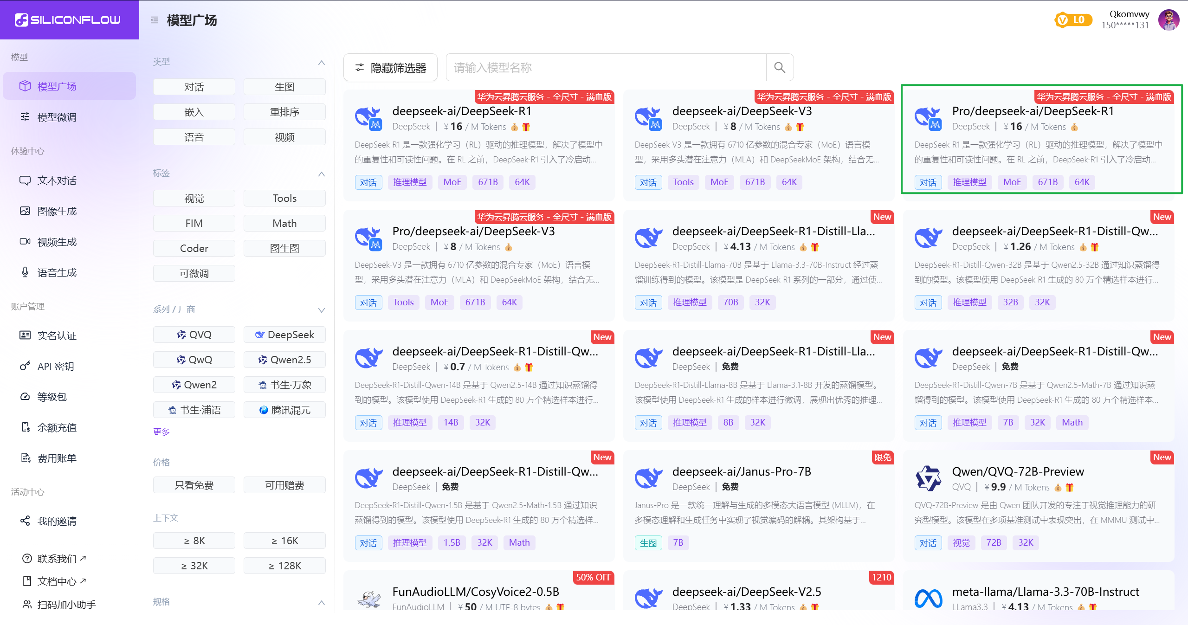
Task: Select 可用赠费 price filter
Action: [284, 485]
